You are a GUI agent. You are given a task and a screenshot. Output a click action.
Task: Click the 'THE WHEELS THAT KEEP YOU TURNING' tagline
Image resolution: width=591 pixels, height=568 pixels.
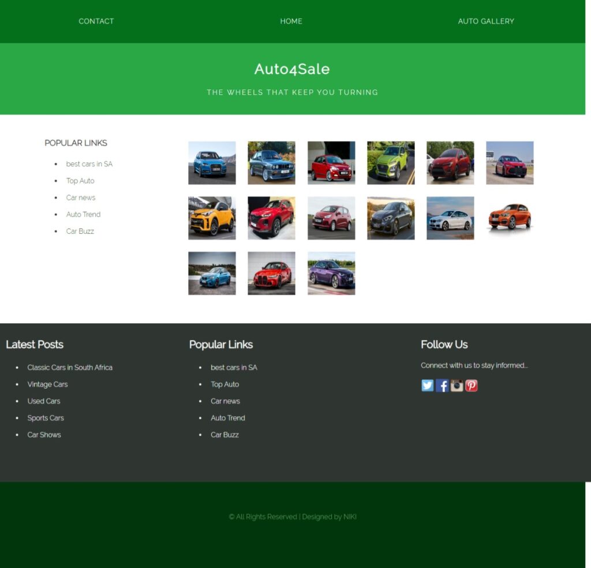point(293,92)
